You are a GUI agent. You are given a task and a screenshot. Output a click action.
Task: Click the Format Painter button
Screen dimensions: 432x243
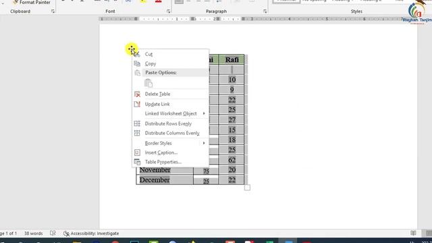pyautogui.click(x=32, y=2)
